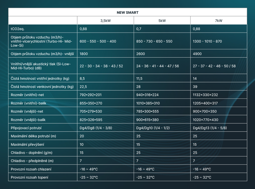Select indoor unit weight 11,5
Screen dimensions: 255x189
pyautogui.click(x=140, y=78)
